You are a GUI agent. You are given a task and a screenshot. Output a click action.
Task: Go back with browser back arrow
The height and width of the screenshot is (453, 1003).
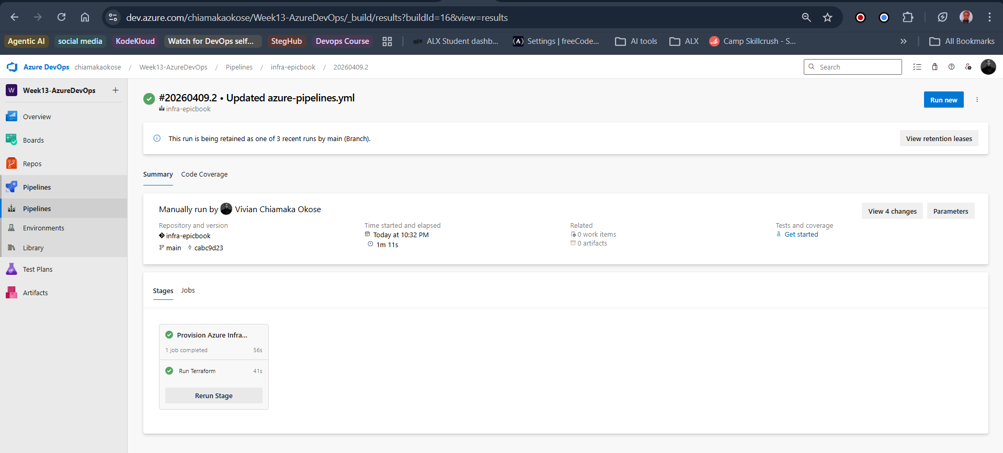pos(14,17)
